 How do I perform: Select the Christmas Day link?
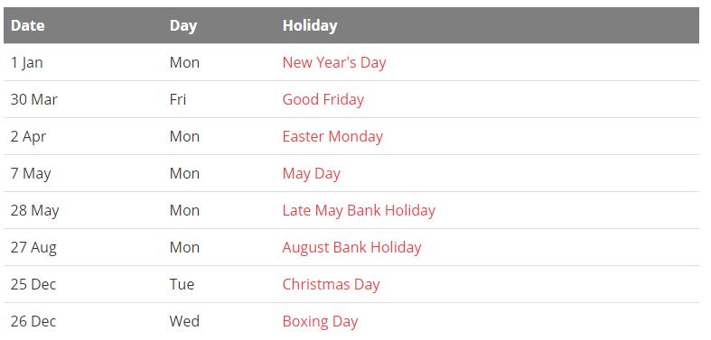[x=331, y=284]
